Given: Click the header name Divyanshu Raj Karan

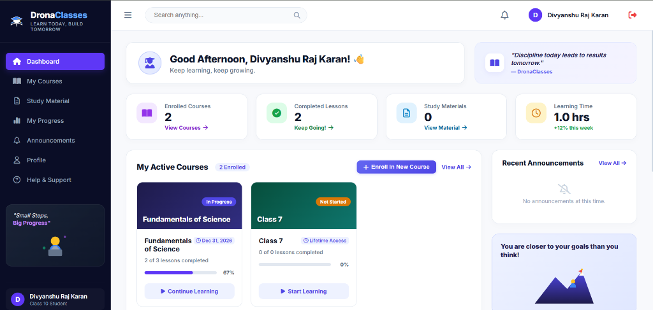Looking at the screenshot, I should coord(578,15).
